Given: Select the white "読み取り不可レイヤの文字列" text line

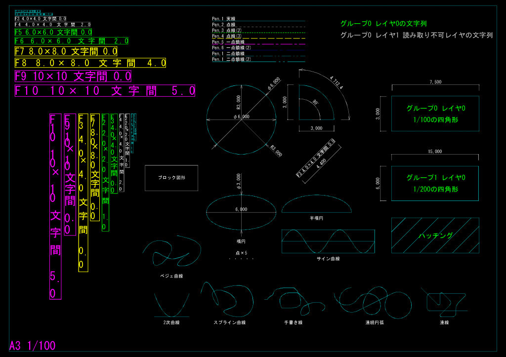Looking at the screenshot, I should 417,35.
